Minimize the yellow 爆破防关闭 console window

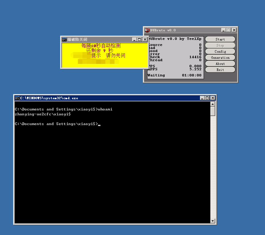click(x=134, y=39)
